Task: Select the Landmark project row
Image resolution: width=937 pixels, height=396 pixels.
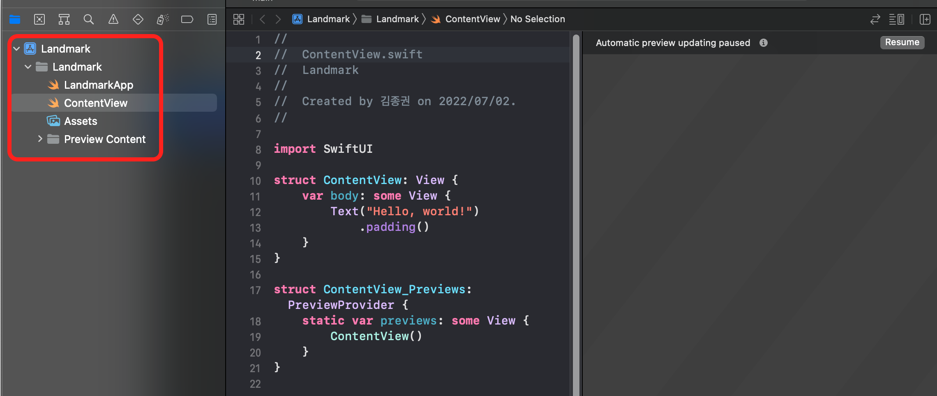Action: coord(65,49)
